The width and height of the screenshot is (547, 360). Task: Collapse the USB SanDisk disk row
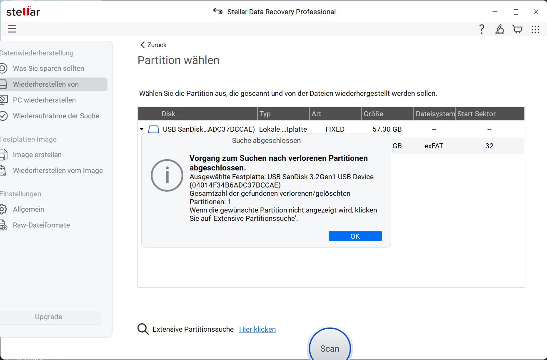142,129
